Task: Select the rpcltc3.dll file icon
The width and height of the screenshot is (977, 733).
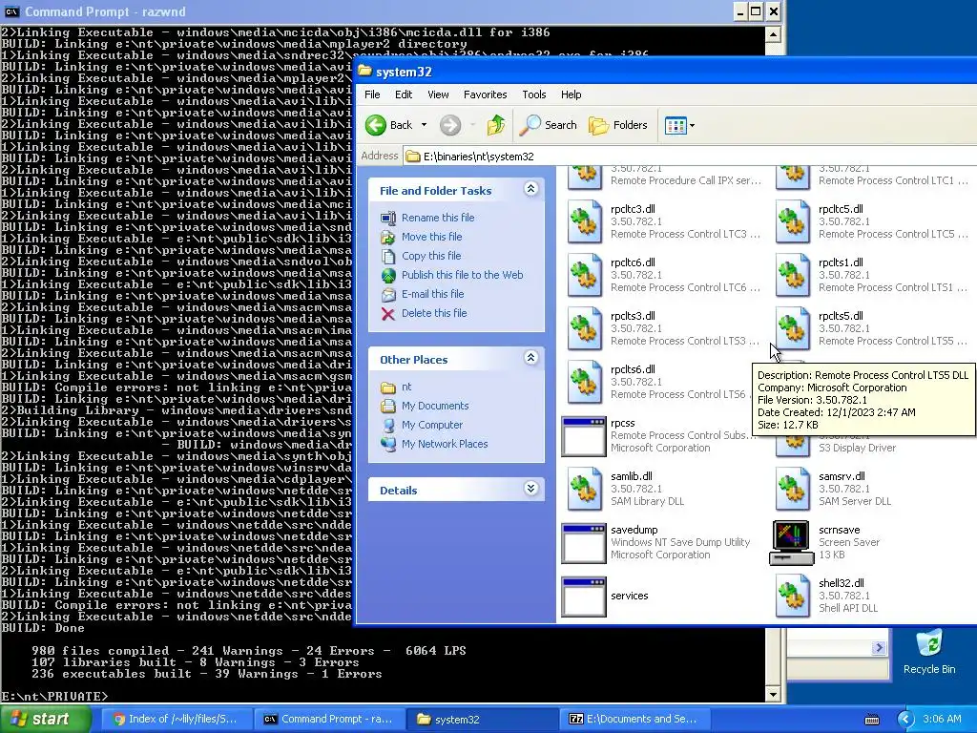Action: [585, 221]
